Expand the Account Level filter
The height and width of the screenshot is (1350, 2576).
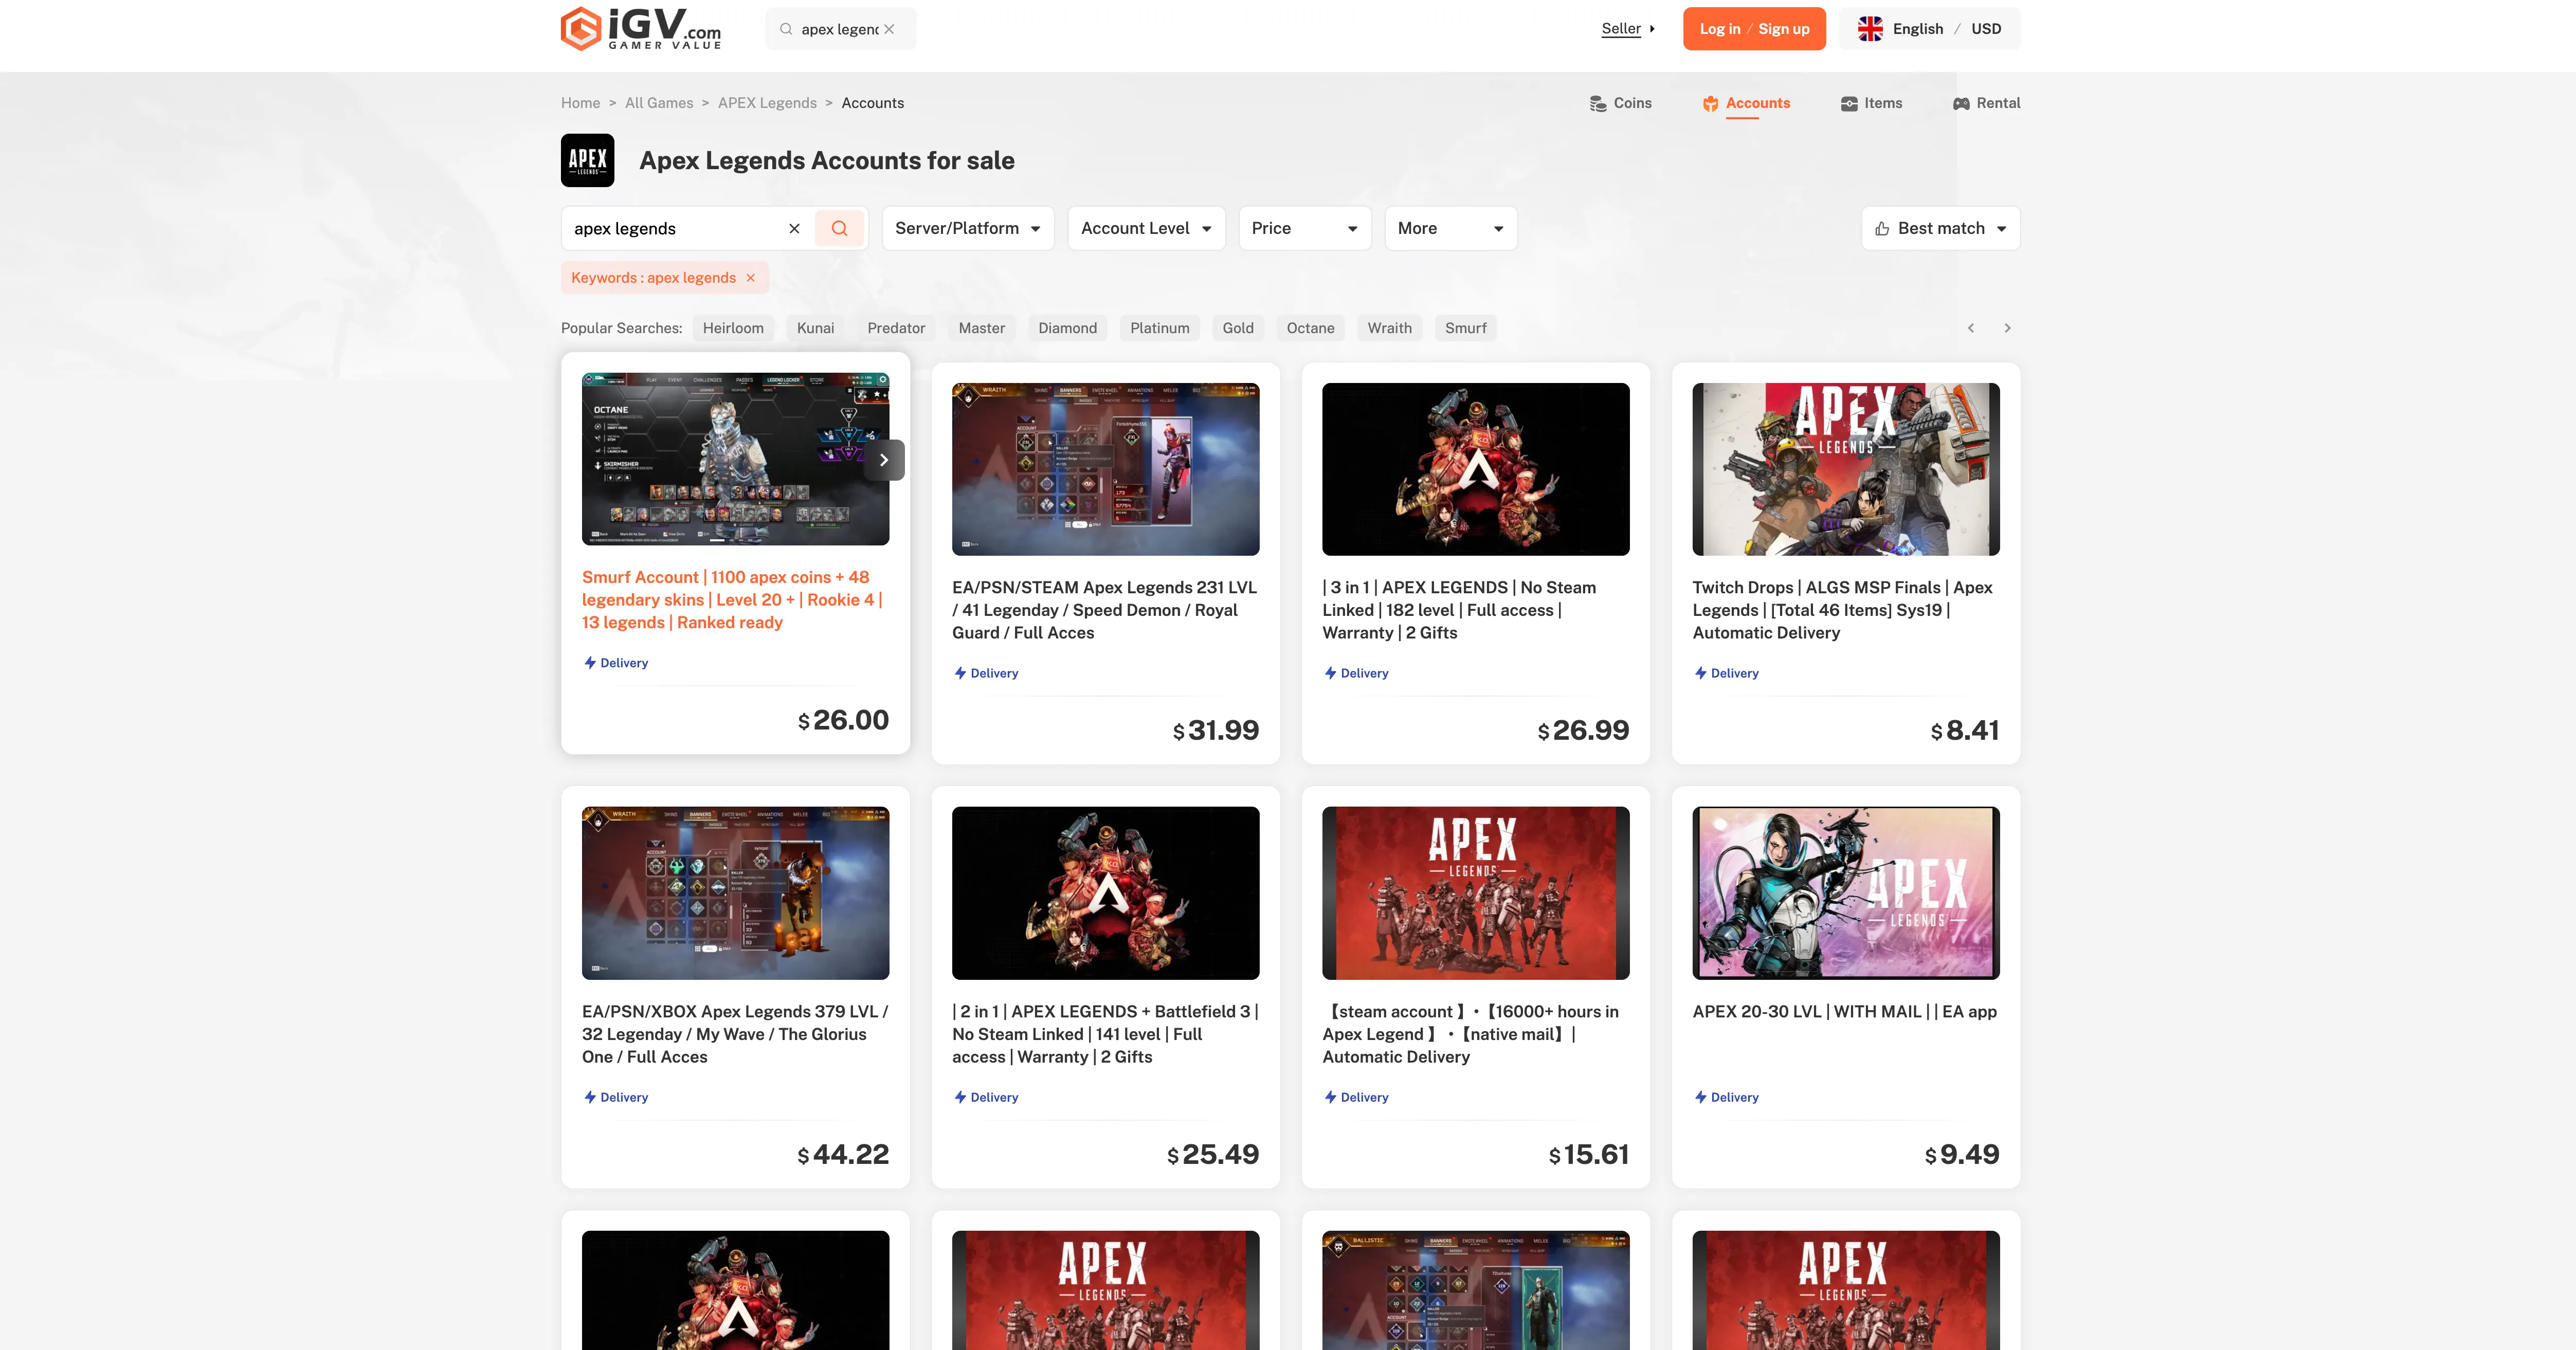(1146, 229)
